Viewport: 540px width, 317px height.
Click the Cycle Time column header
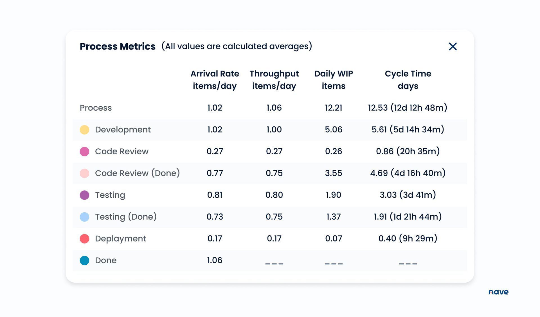click(x=408, y=80)
